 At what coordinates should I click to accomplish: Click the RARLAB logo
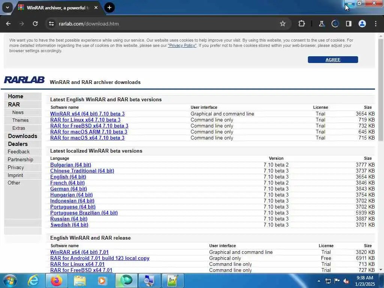click(24, 80)
